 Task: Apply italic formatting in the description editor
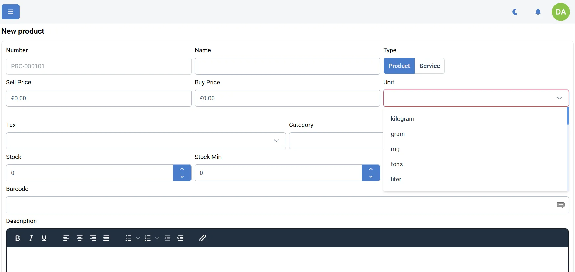(x=31, y=238)
